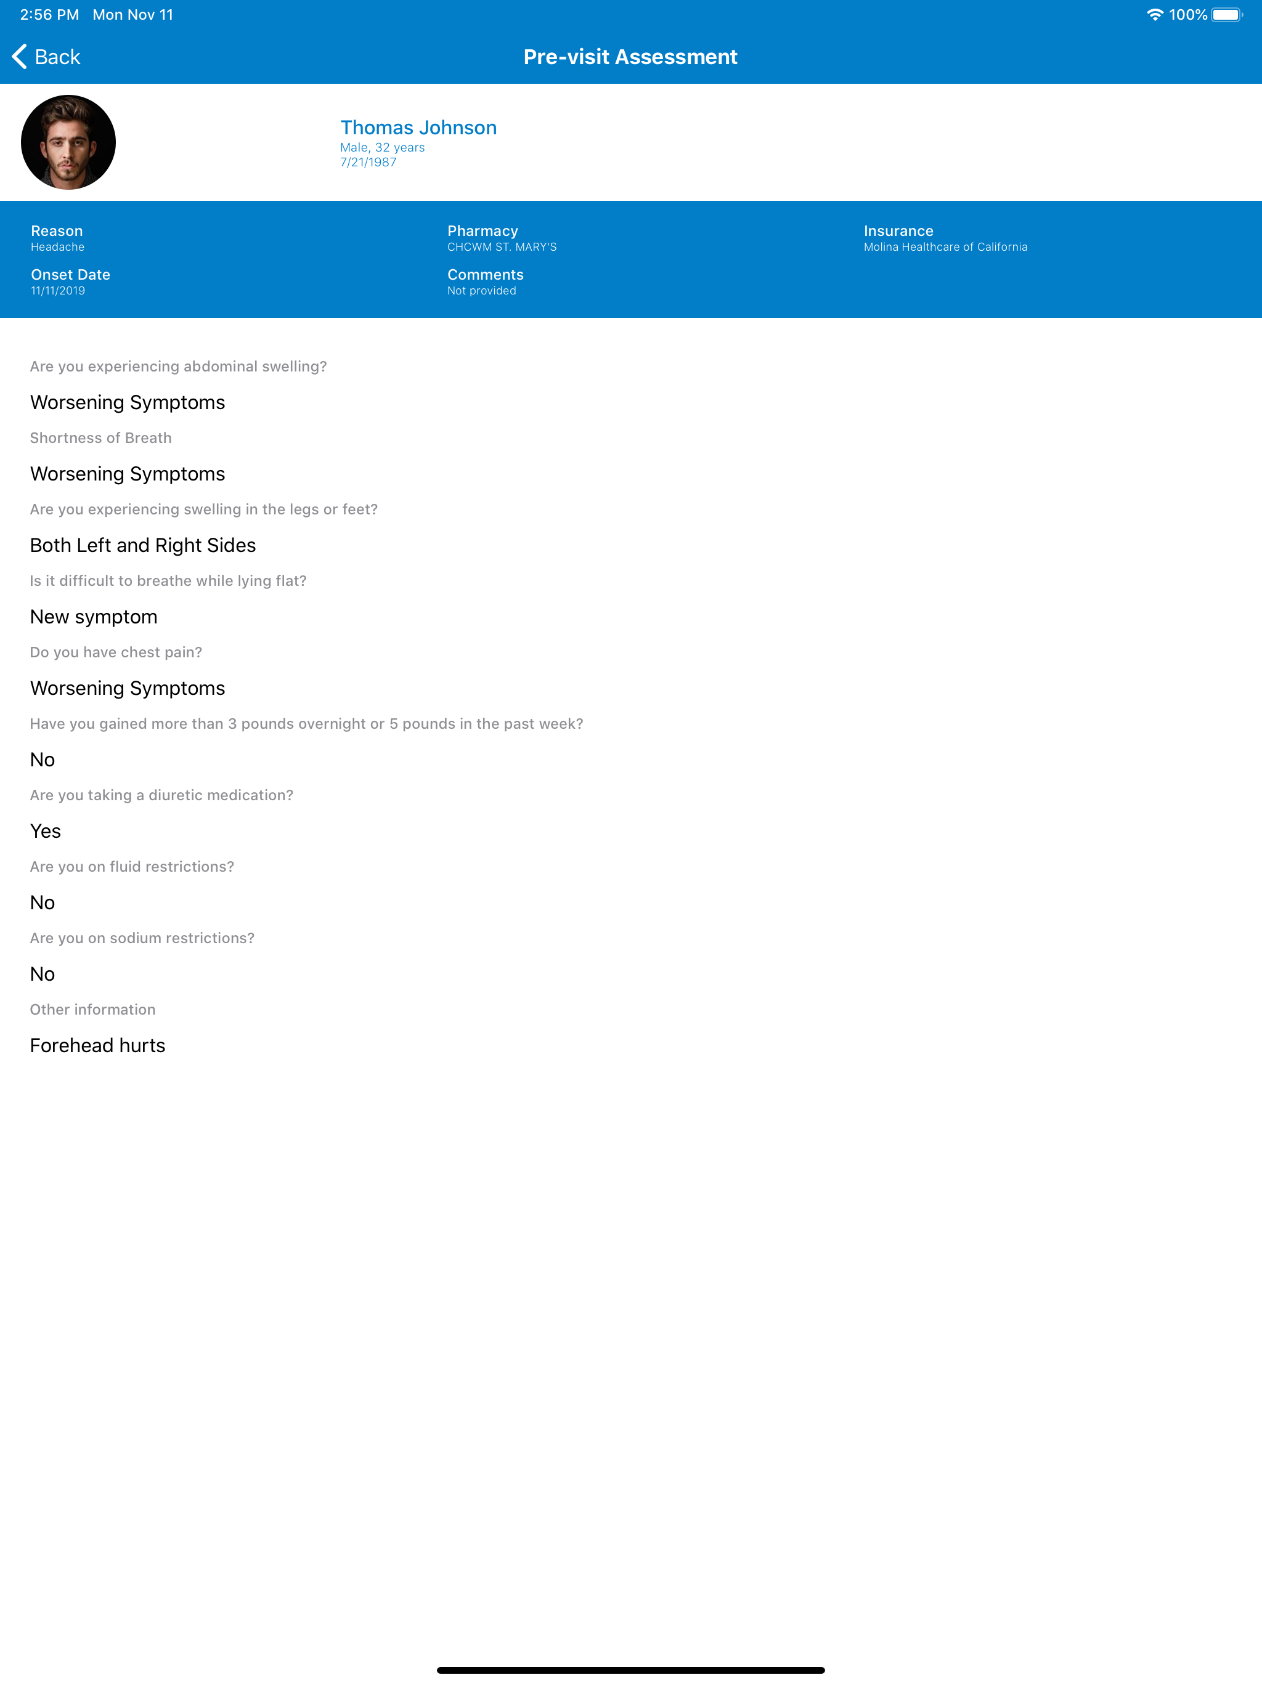Tap the battery icon in status bar
Image resolution: width=1262 pixels, height=1683 pixels.
point(1227,14)
